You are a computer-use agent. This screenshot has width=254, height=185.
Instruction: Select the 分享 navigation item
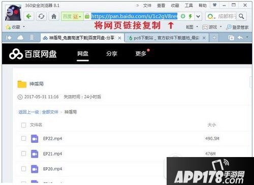[x=112, y=54]
